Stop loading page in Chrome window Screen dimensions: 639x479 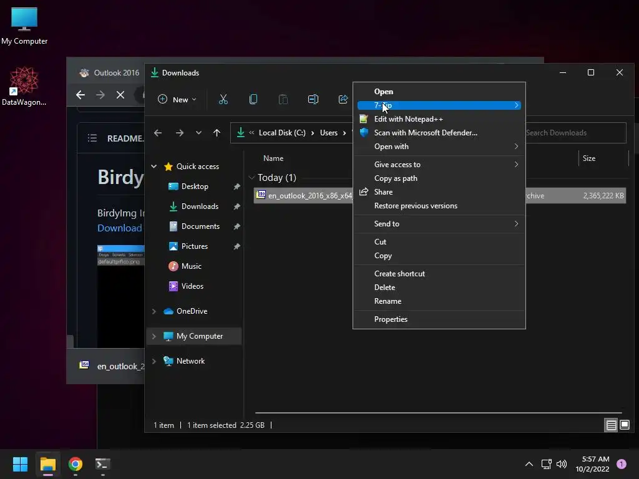pos(120,95)
